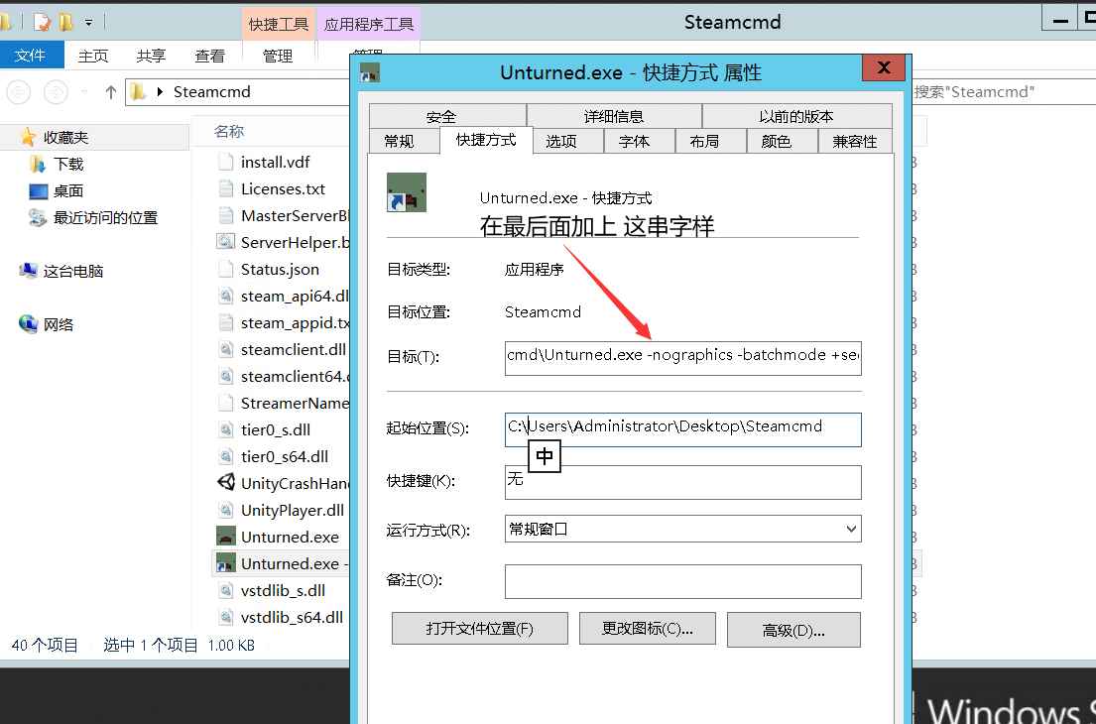Expand the address bar Steamcmd path chevron
This screenshot has height=724, width=1096.
click(160, 91)
